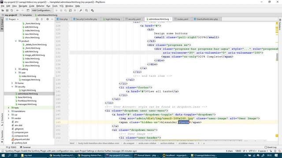This screenshot has height=158, width=282.
Task: Open Project panel gear settings
Action: 48,19
